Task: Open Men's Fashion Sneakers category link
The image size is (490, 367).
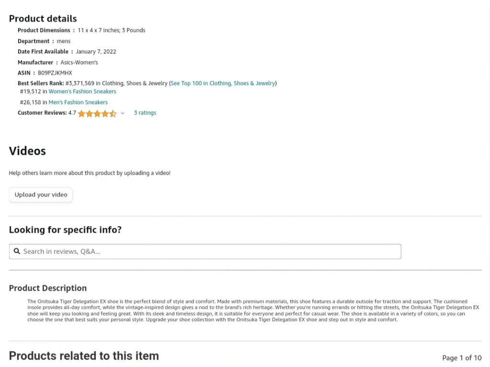Action: [x=78, y=102]
